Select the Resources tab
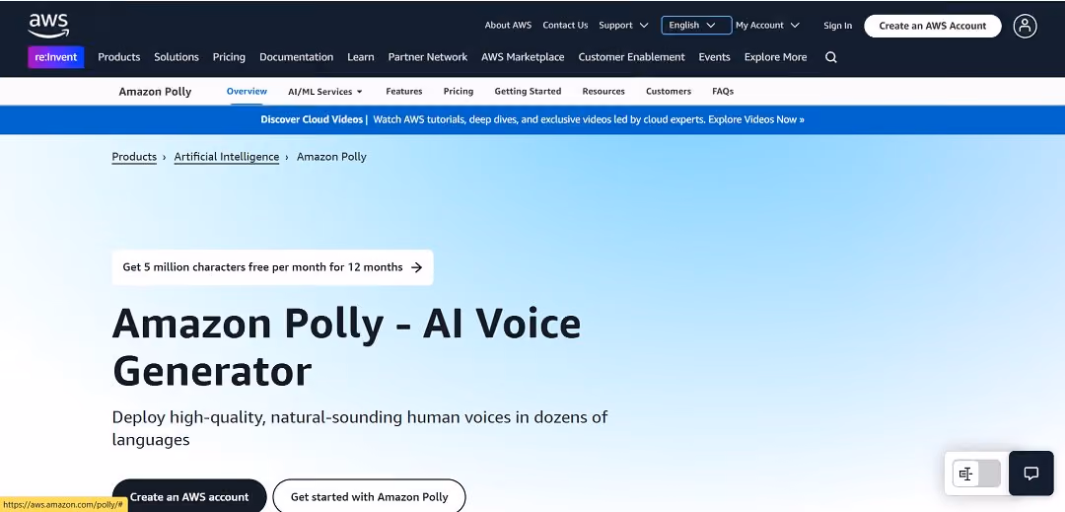 [x=603, y=91]
